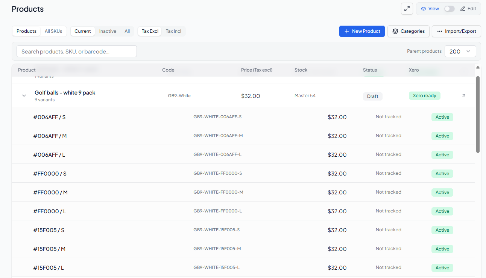The width and height of the screenshot is (486, 278).
Task: Click the Draft status badge
Action: coord(373,96)
